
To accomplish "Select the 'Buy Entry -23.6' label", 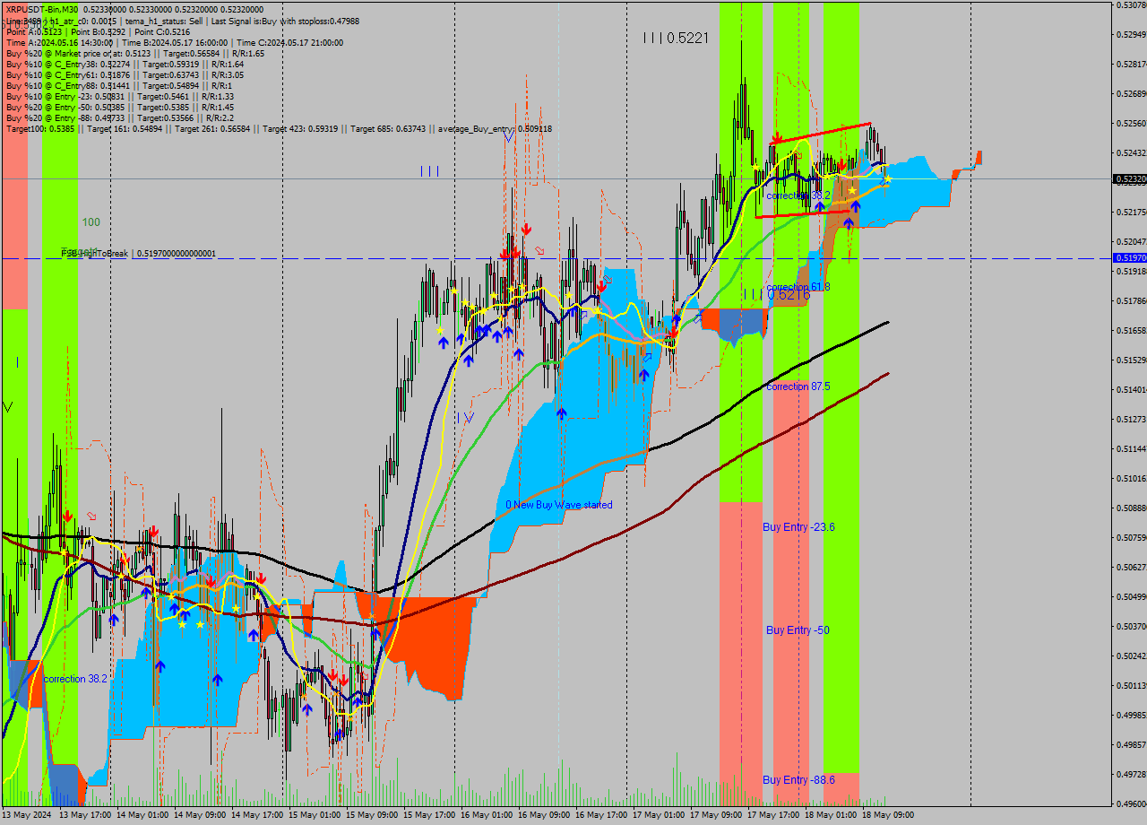I will tap(799, 527).
